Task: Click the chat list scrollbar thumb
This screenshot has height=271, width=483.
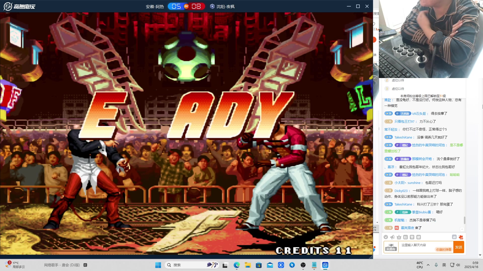Action: point(464,220)
